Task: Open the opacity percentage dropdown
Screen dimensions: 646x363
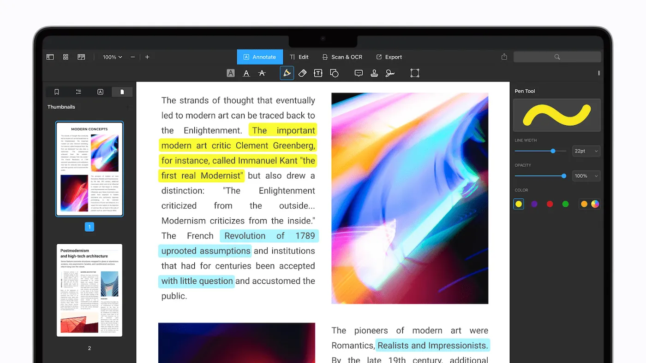Action: pyautogui.click(x=586, y=176)
